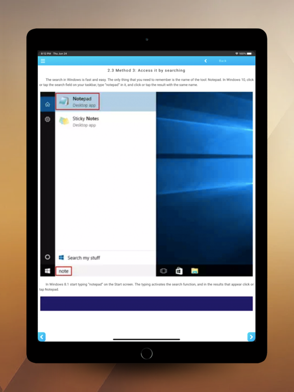Click the Notepad app icon in results
Image resolution: width=294 pixels, height=392 pixels.
pyautogui.click(x=64, y=102)
